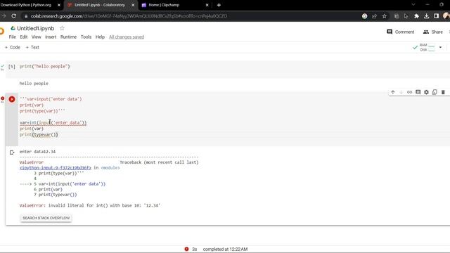The image size is (450, 253).
Task: Select the Untitled1.ipynb Colaboratory tab
Action: pos(101,5)
